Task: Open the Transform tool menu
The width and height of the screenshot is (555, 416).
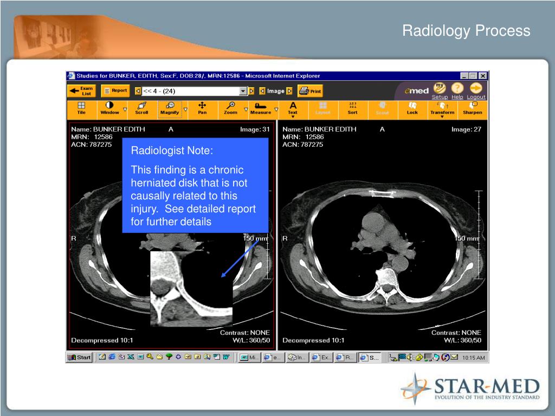Action: tap(442, 109)
